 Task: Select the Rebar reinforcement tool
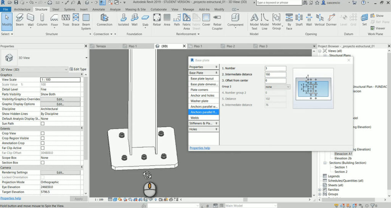point(157,20)
